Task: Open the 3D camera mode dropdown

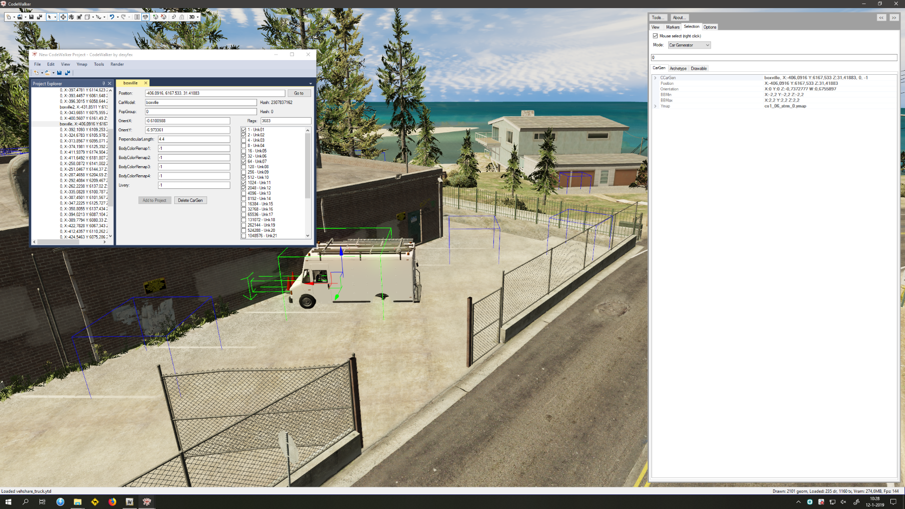Action: pyautogui.click(x=193, y=17)
